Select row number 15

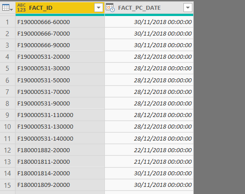8,185
